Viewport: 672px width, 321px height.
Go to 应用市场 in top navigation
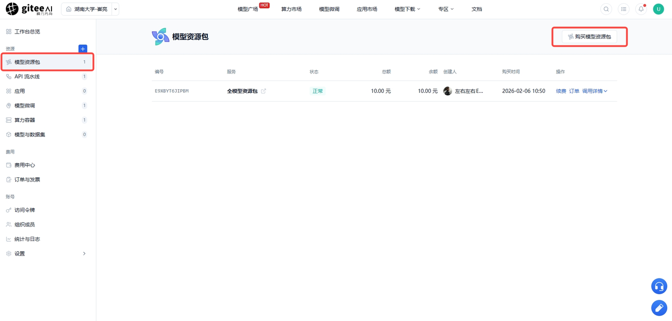point(367,9)
